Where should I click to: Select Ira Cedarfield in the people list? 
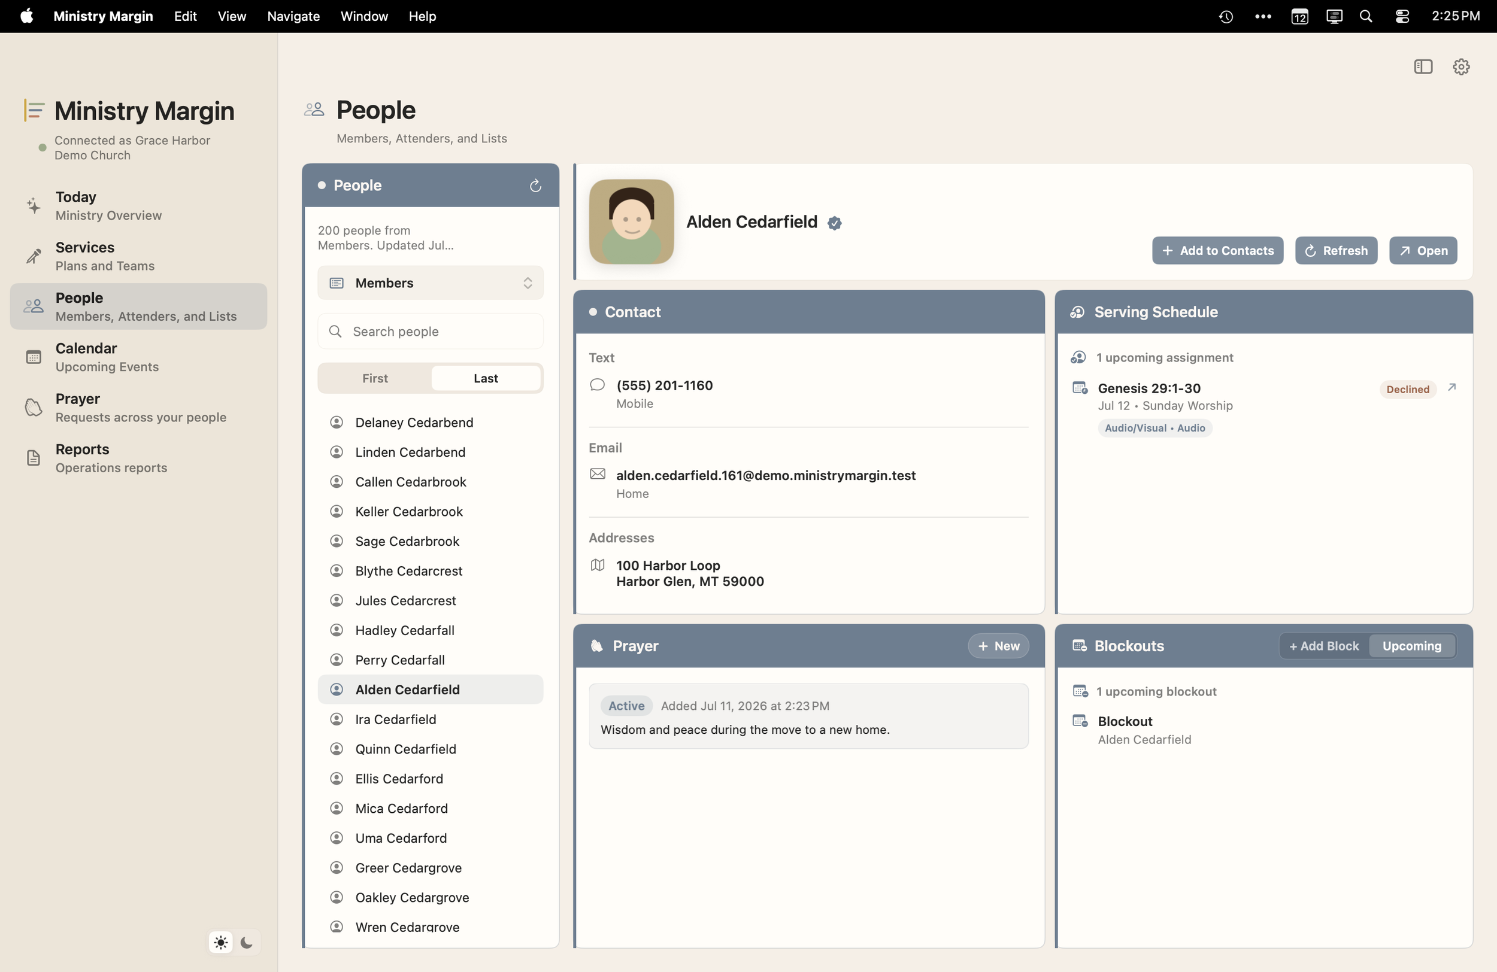click(x=430, y=719)
